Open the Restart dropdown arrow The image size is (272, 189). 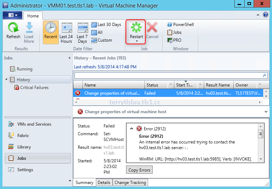pyautogui.click(x=137, y=41)
